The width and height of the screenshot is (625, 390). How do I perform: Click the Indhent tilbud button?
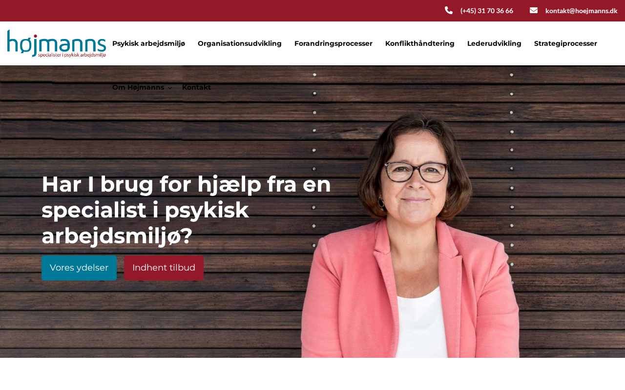pos(164,268)
